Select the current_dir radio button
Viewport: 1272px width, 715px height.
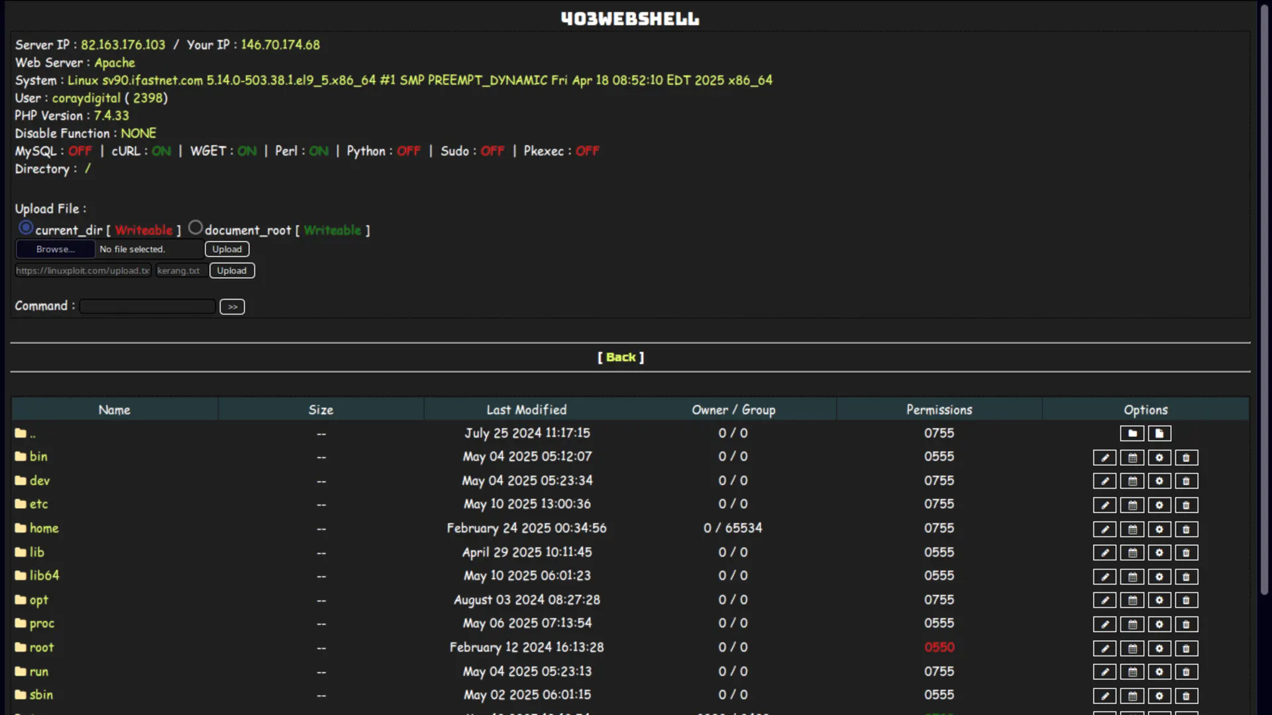[x=26, y=227]
